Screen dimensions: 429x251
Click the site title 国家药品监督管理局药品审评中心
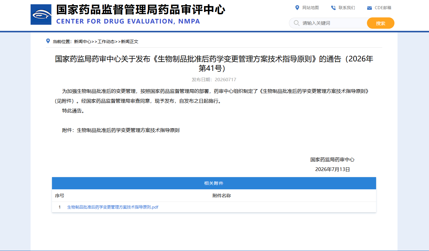tap(141, 10)
